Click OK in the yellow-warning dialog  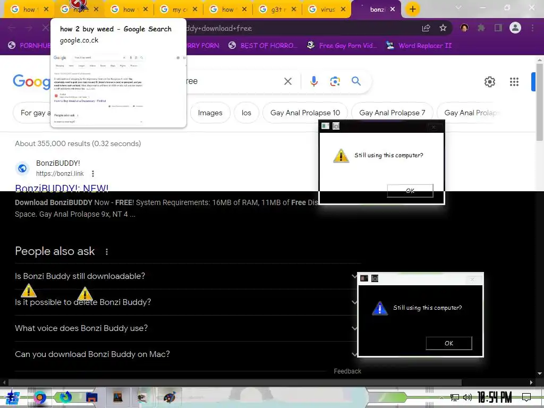point(410,191)
